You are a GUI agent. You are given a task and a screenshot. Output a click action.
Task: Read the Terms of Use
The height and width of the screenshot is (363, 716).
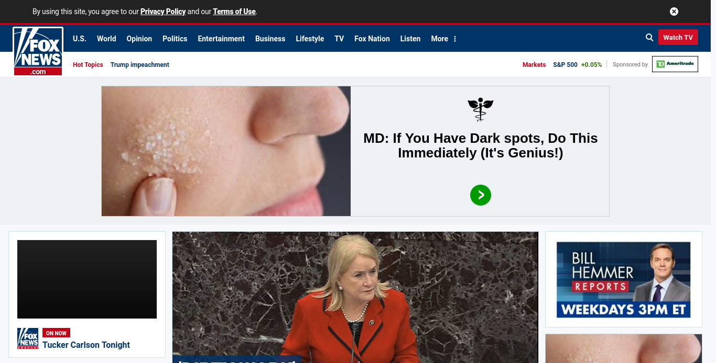click(x=234, y=12)
